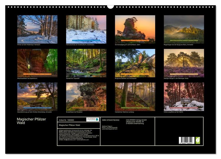Open the autumn forest Lemberg photo
221x159 pixels.
pos(135,97)
